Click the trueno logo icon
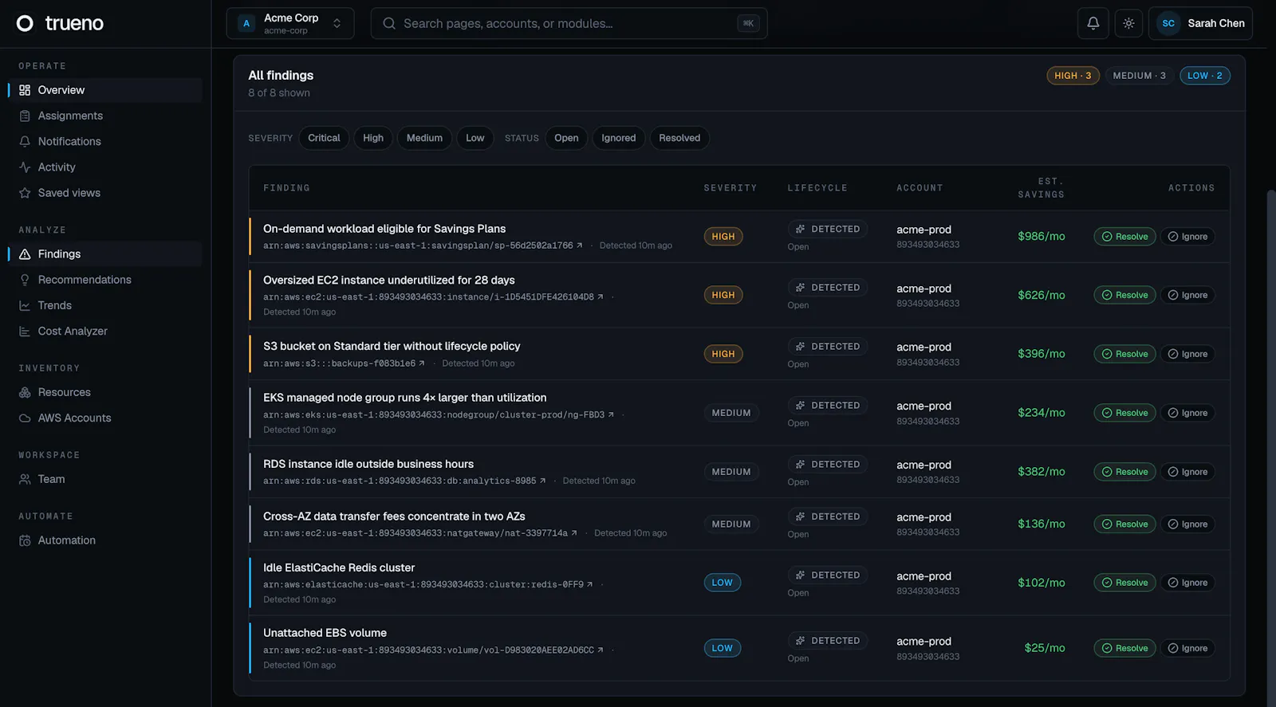Screen dimensions: 1276x707 point(25,23)
